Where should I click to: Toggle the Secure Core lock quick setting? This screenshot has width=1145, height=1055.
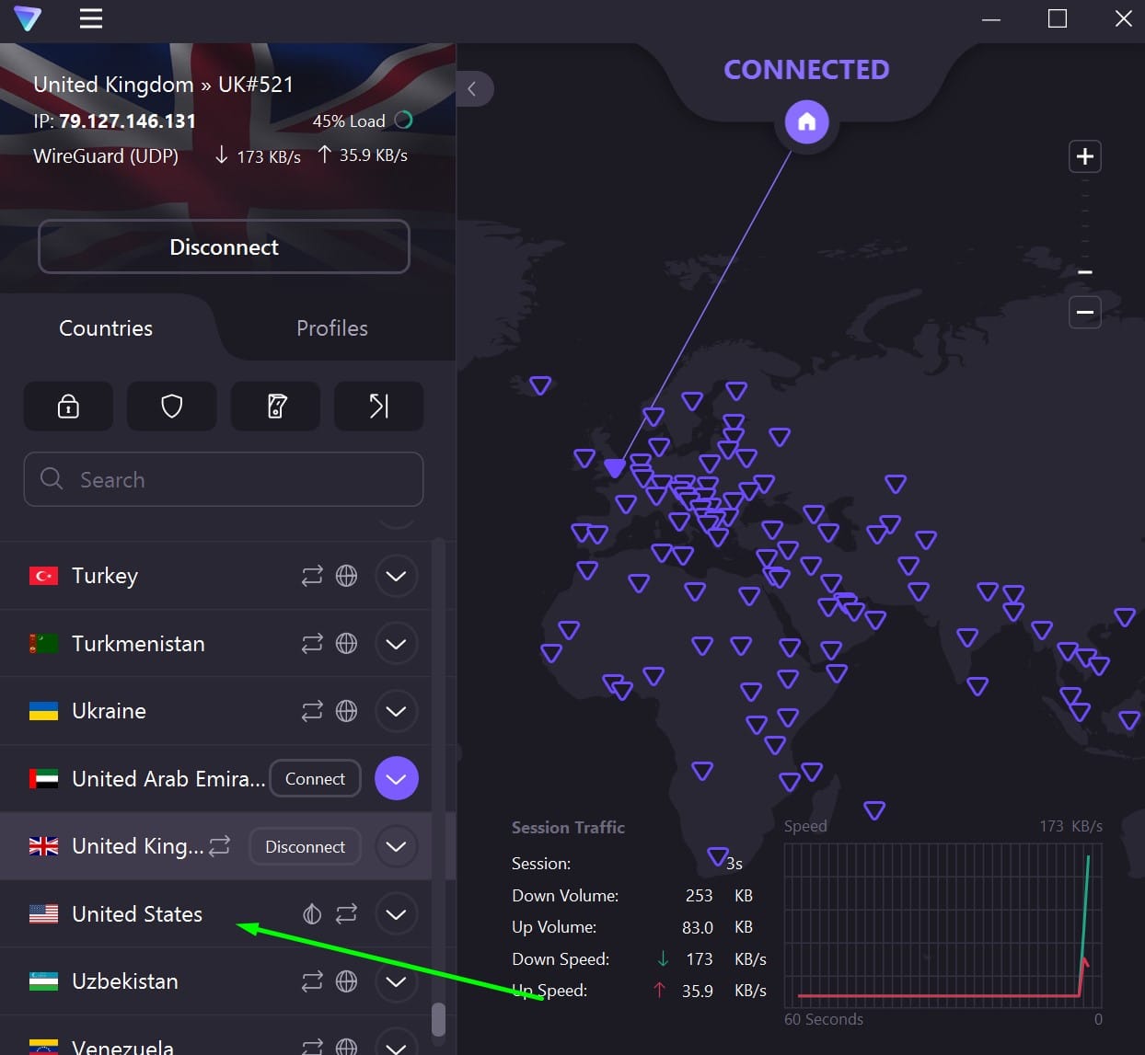point(68,407)
